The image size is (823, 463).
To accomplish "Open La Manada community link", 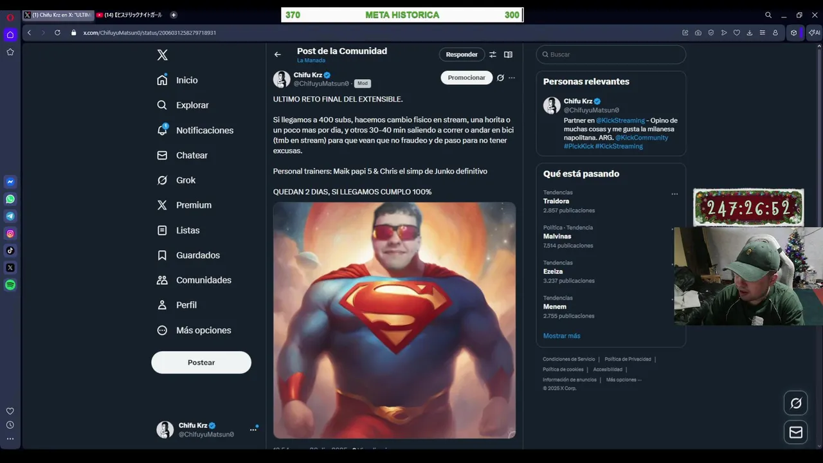I will coord(311,60).
